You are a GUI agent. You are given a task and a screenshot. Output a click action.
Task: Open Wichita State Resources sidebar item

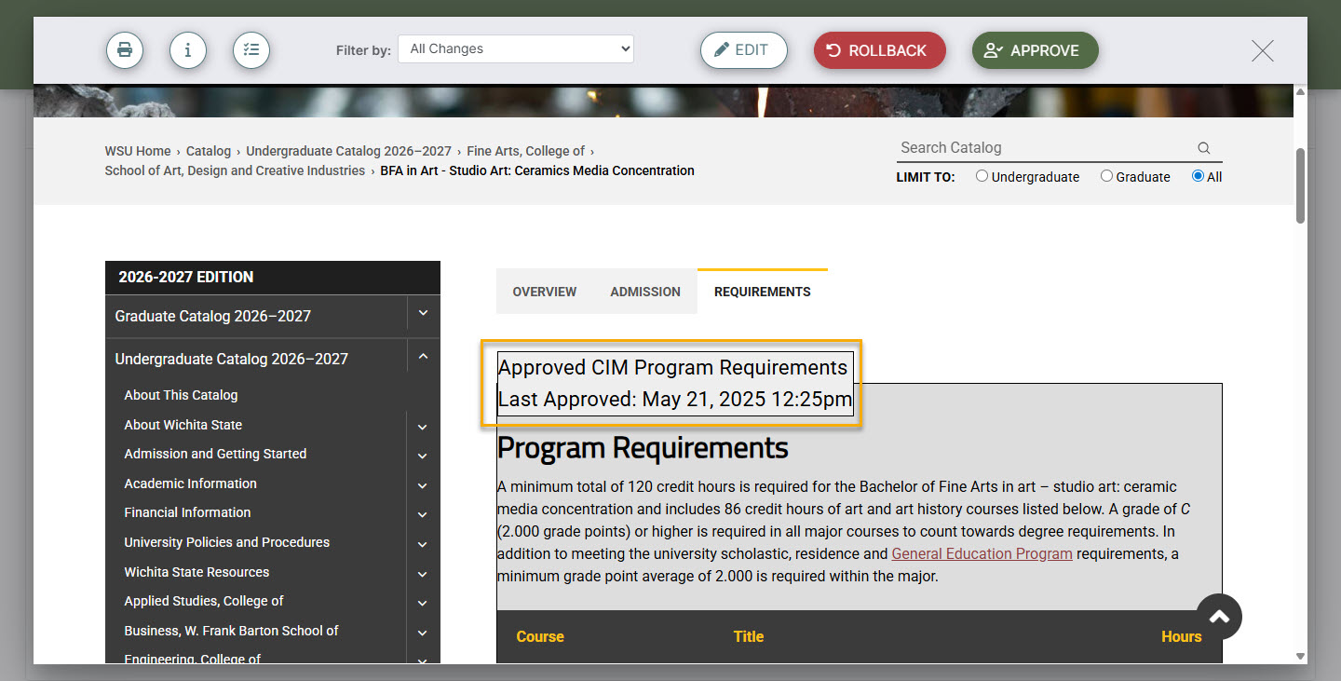click(x=196, y=572)
